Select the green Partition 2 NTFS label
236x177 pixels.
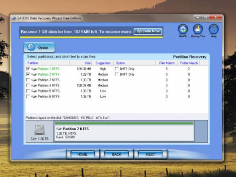[x=49, y=74]
